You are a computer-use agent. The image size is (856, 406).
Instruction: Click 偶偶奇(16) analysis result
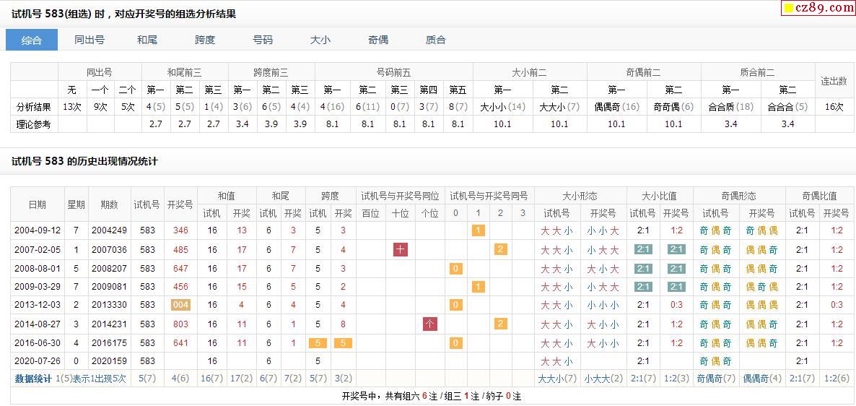[x=617, y=106]
